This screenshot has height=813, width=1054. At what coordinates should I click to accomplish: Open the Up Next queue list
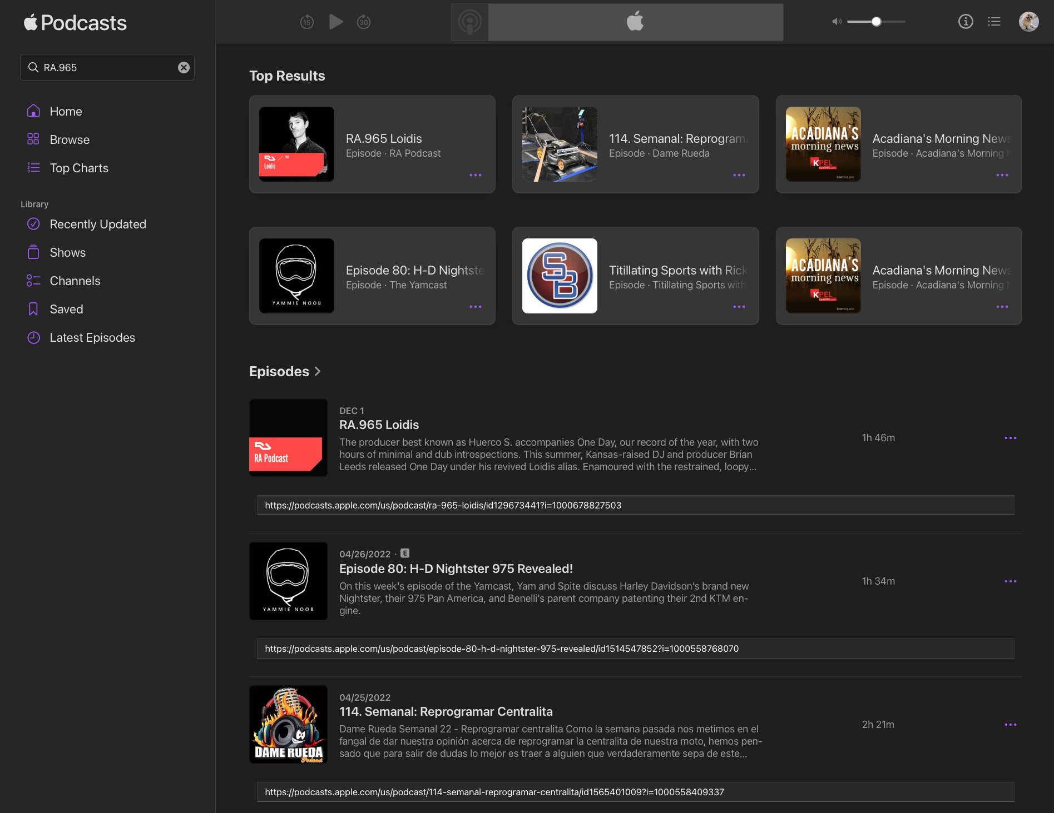pyautogui.click(x=994, y=22)
